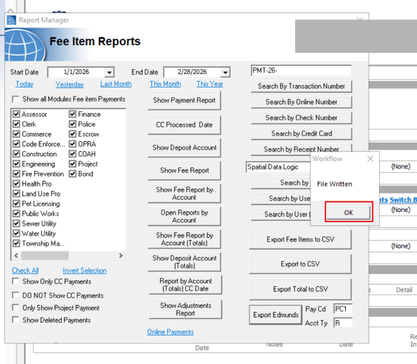Viewport: 417px width, 364px height.
Task: Enable Show Only CC Payments
Action: pyautogui.click(x=16, y=282)
